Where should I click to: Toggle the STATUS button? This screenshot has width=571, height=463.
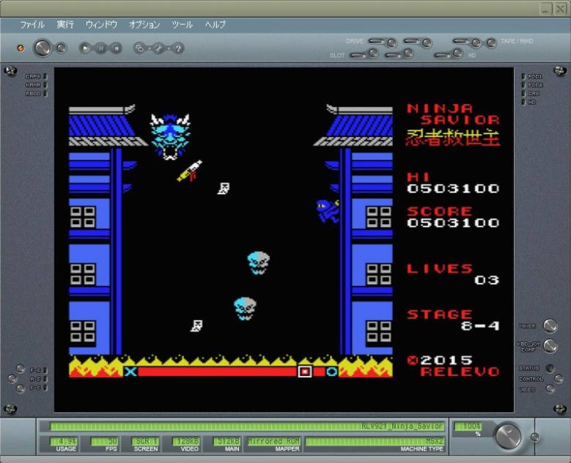(550, 368)
